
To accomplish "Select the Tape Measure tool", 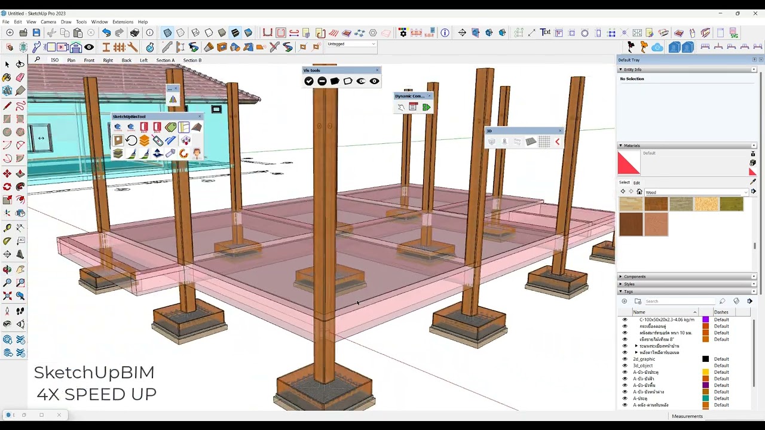I will (7, 228).
